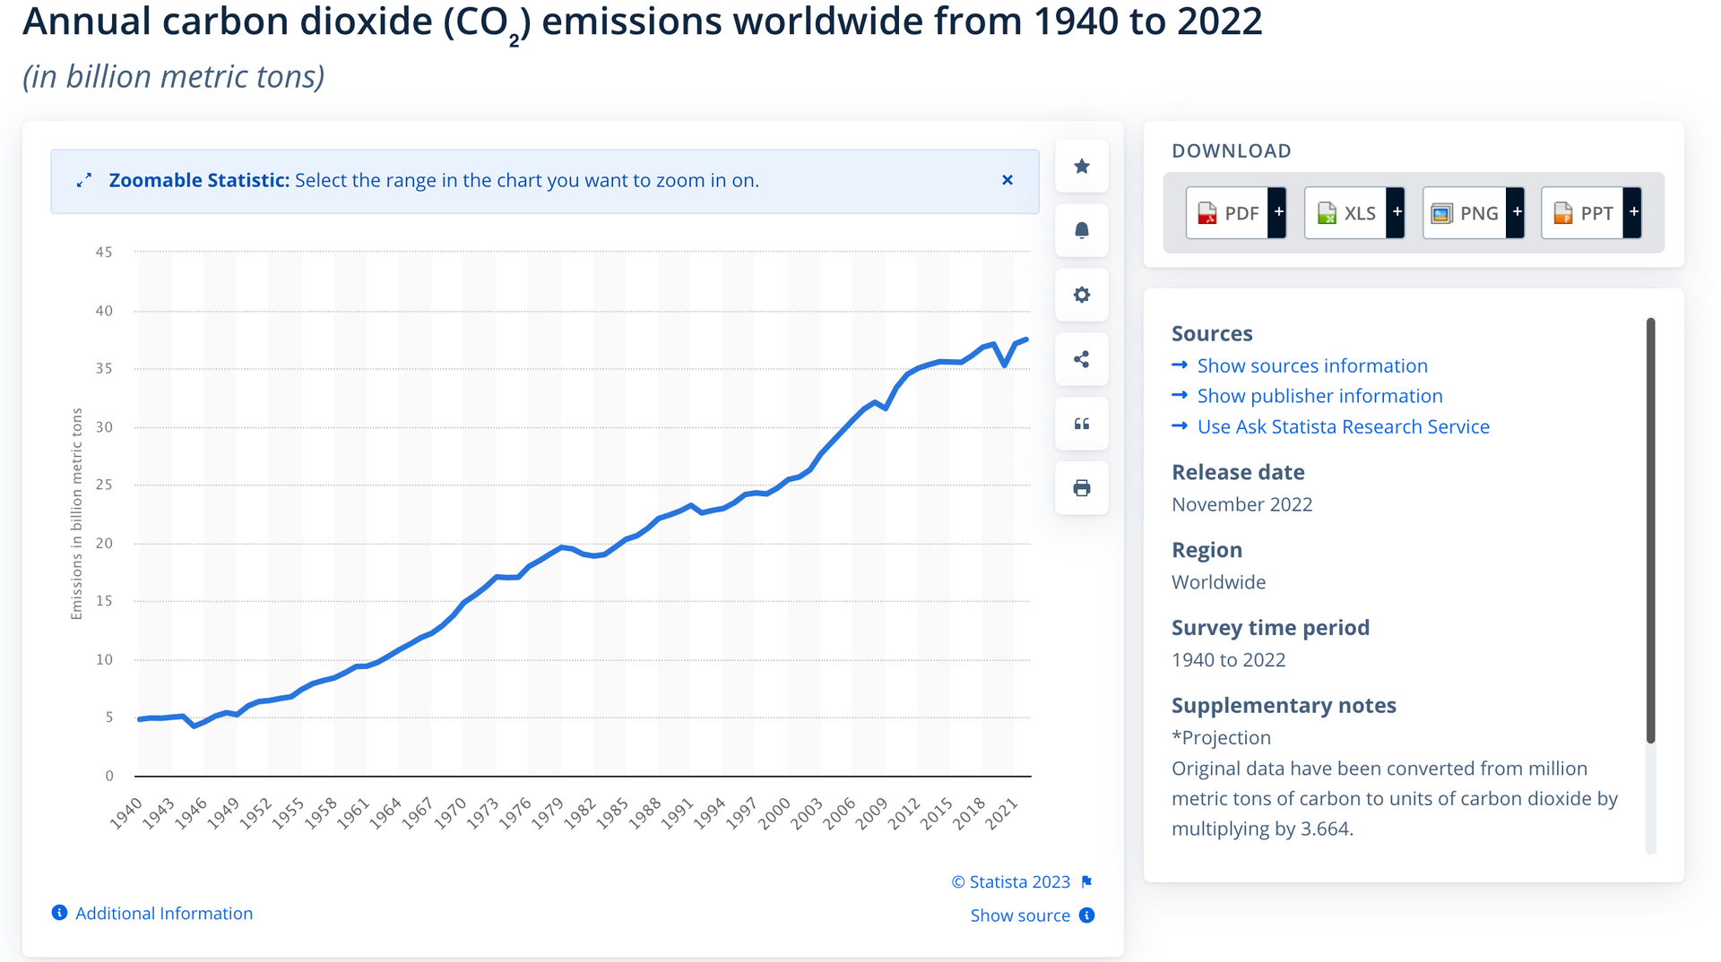The width and height of the screenshot is (1721, 962).
Task: Use Ask Statista Research Service link
Action: tap(1343, 426)
